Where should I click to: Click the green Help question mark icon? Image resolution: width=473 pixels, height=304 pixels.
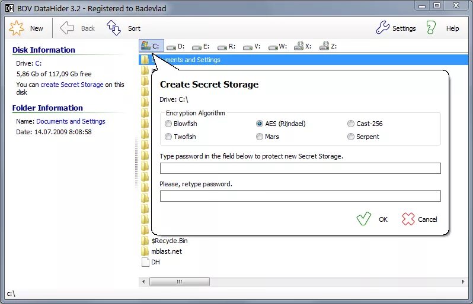(x=431, y=27)
